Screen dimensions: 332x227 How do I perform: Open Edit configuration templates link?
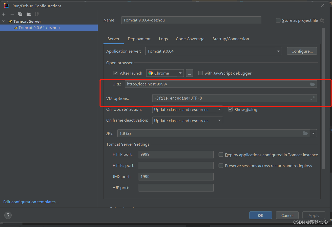[31, 202]
